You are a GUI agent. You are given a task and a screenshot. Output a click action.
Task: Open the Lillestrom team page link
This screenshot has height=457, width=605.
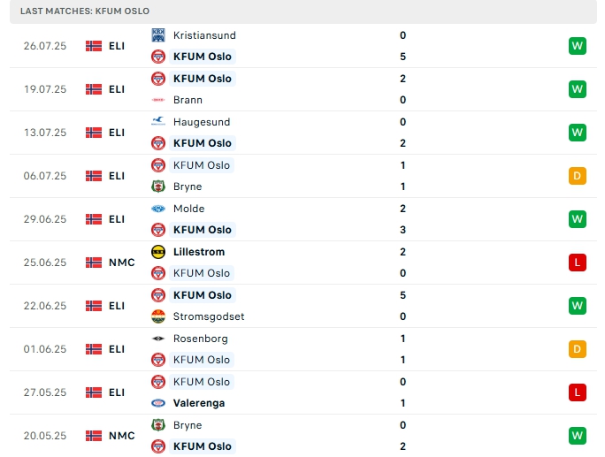[198, 252]
